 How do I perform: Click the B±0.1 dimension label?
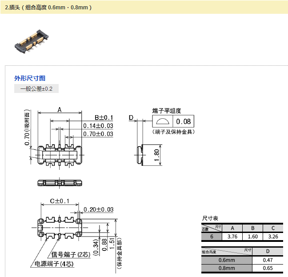click(x=104, y=118)
